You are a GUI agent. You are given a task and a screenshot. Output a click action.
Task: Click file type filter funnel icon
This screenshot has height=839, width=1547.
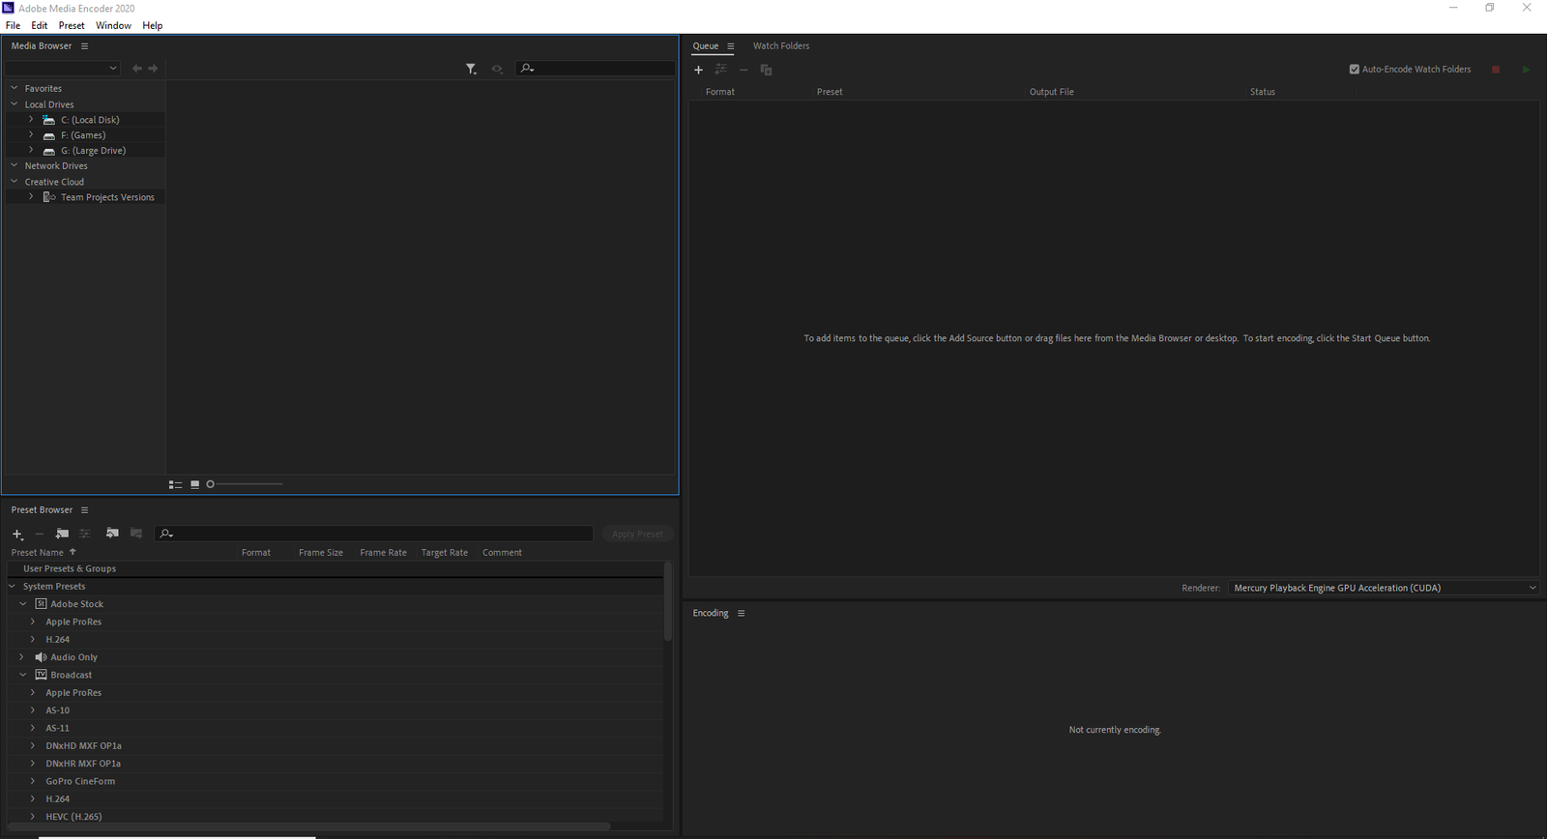[x=471, y=69]
